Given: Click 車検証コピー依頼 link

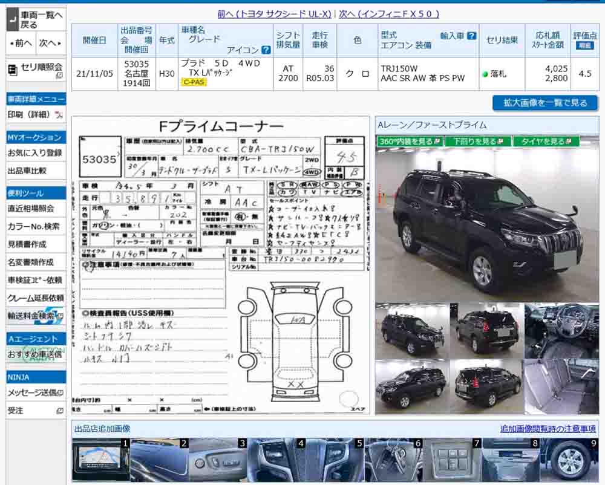Looking at the screenshot, I should pyautogui.click(x=35, y=280).
